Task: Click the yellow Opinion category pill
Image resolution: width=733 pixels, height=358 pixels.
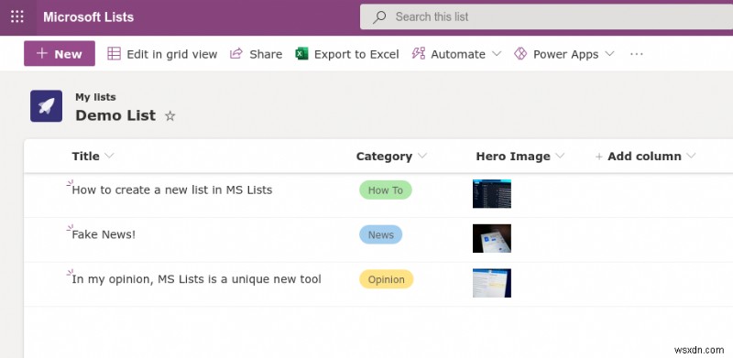Action: coord(386,279)
